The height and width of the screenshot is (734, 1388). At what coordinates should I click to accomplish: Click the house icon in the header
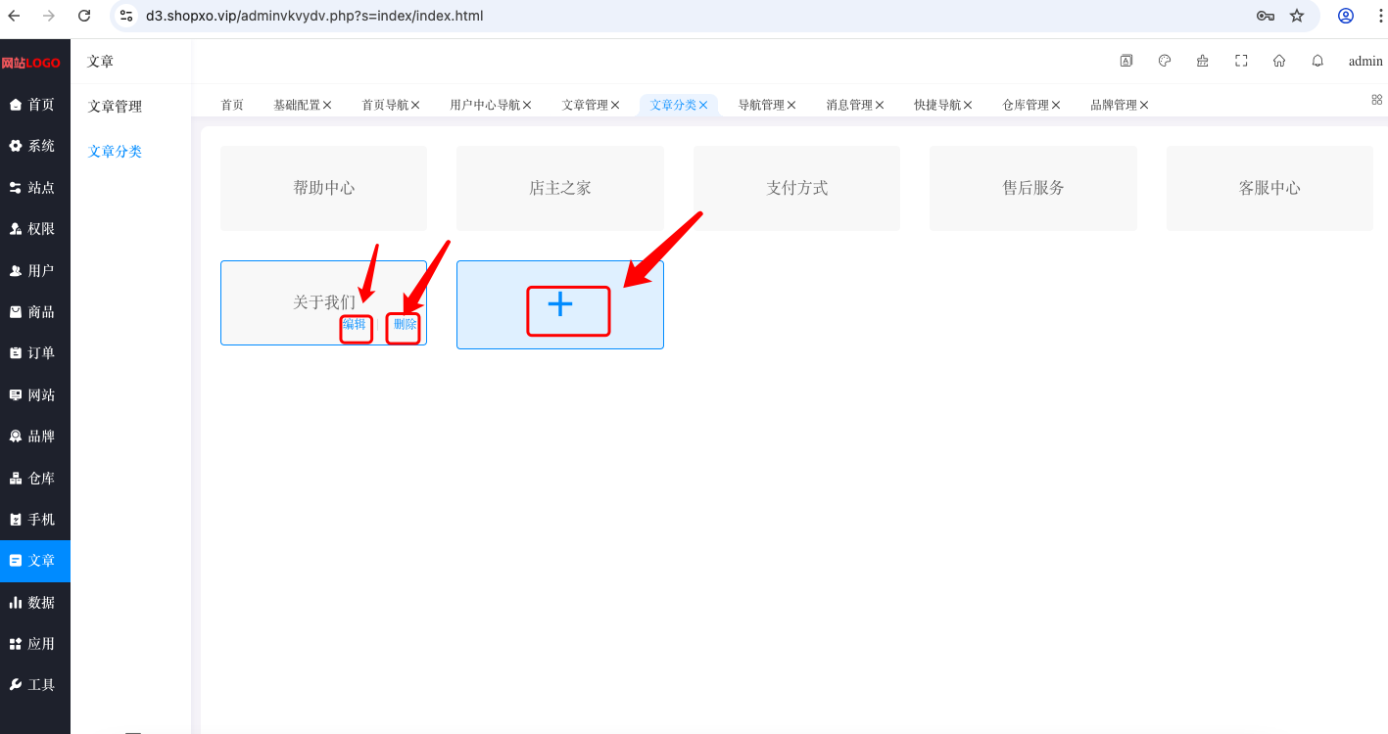1279,61
